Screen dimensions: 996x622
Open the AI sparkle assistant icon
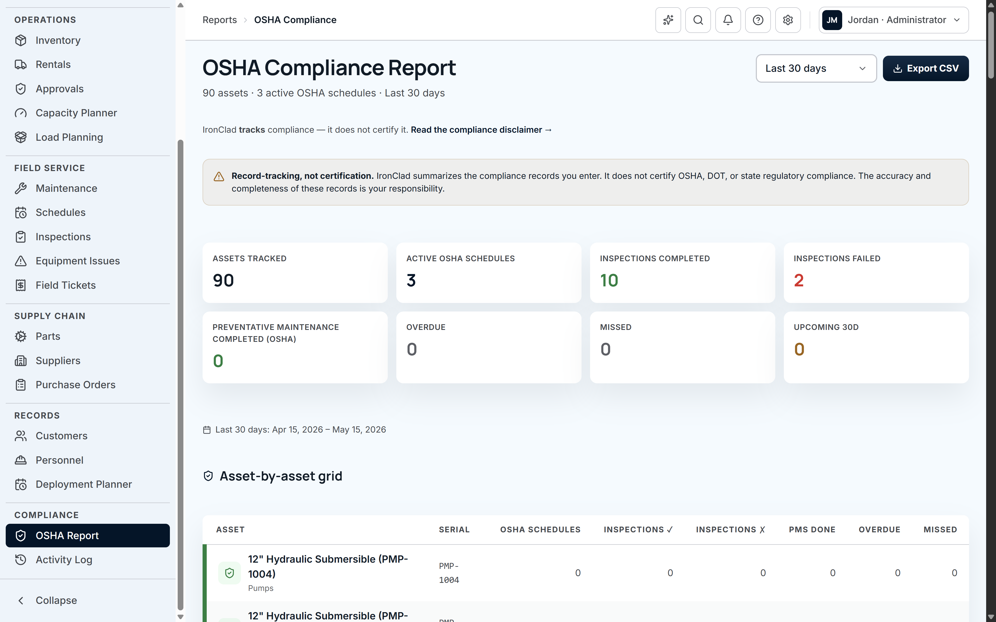pos(668,20)
